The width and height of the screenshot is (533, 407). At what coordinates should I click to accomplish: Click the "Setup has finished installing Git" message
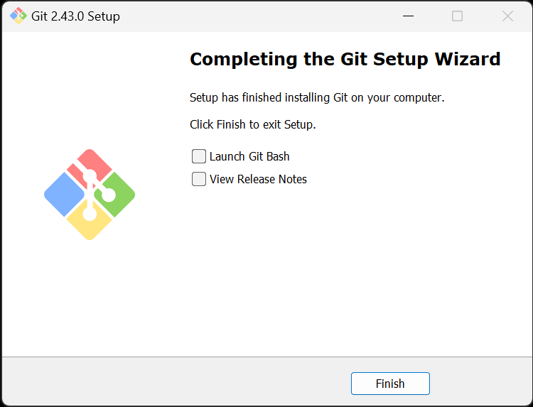pos(317,97)
